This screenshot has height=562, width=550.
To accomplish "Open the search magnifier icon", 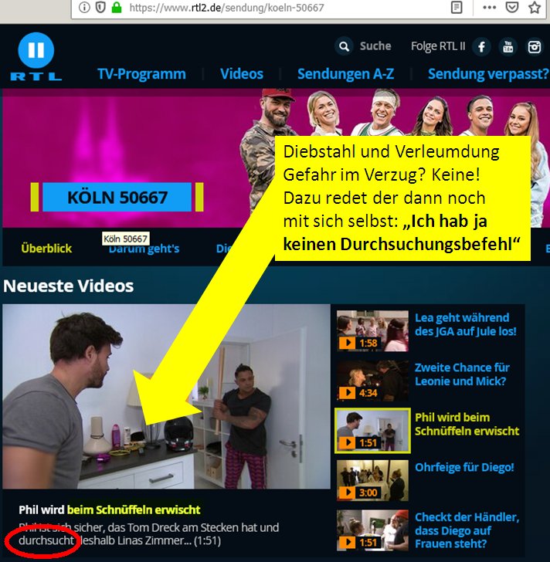I will [344, 46].
